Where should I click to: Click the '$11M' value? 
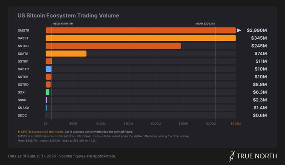pos(261,61)
